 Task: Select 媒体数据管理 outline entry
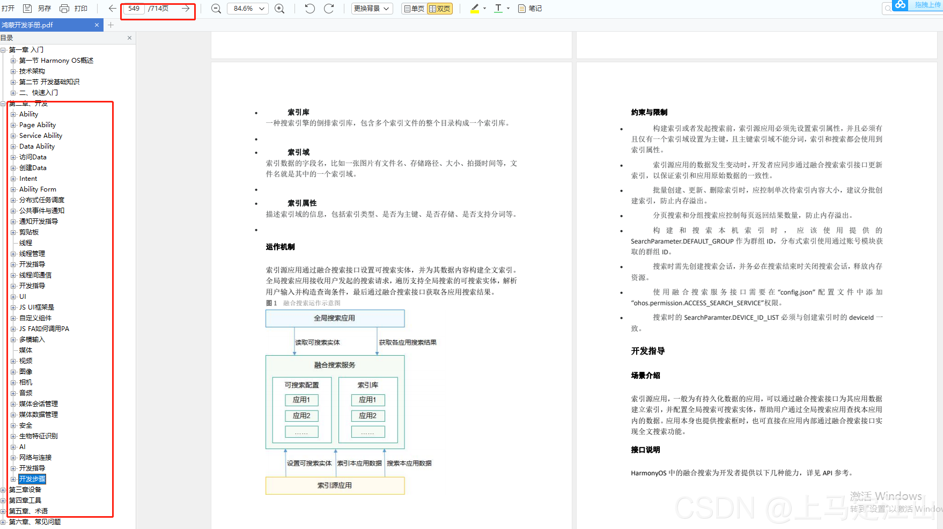coord(39,415)
